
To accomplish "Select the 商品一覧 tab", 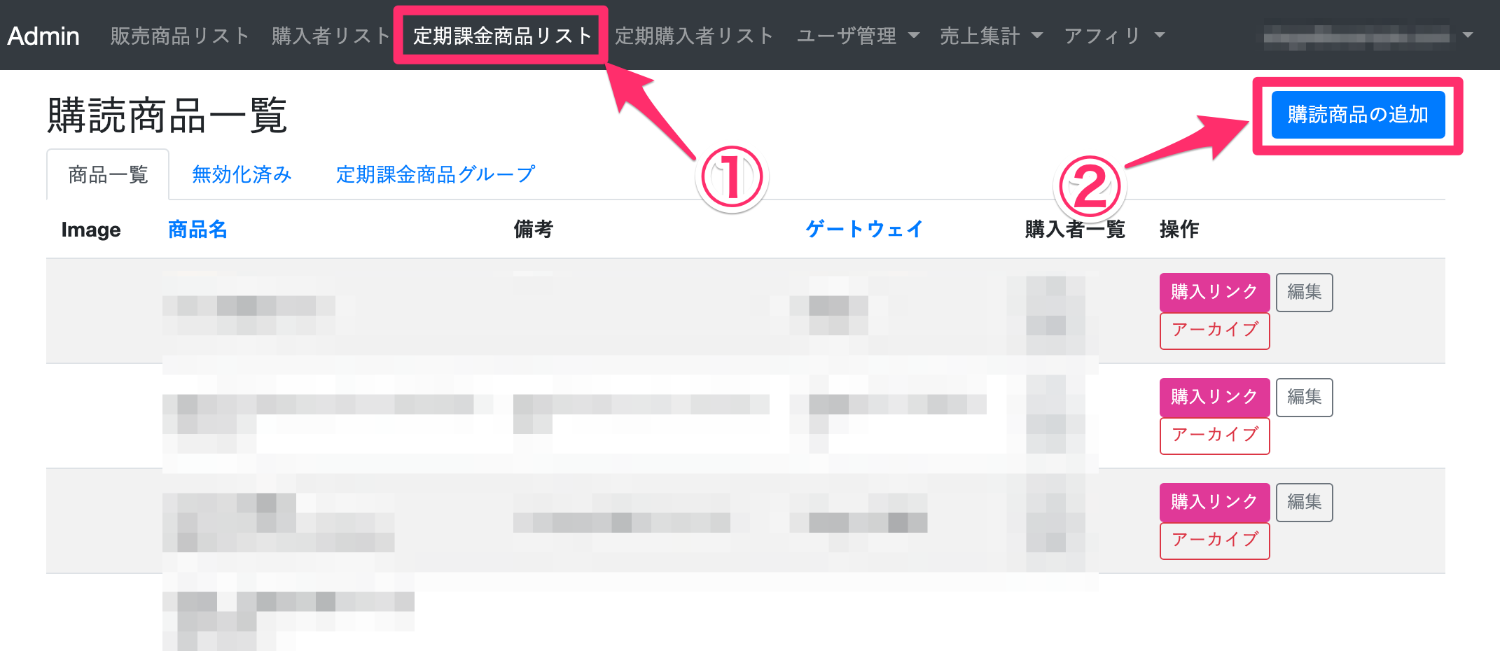I will (108, 174).
